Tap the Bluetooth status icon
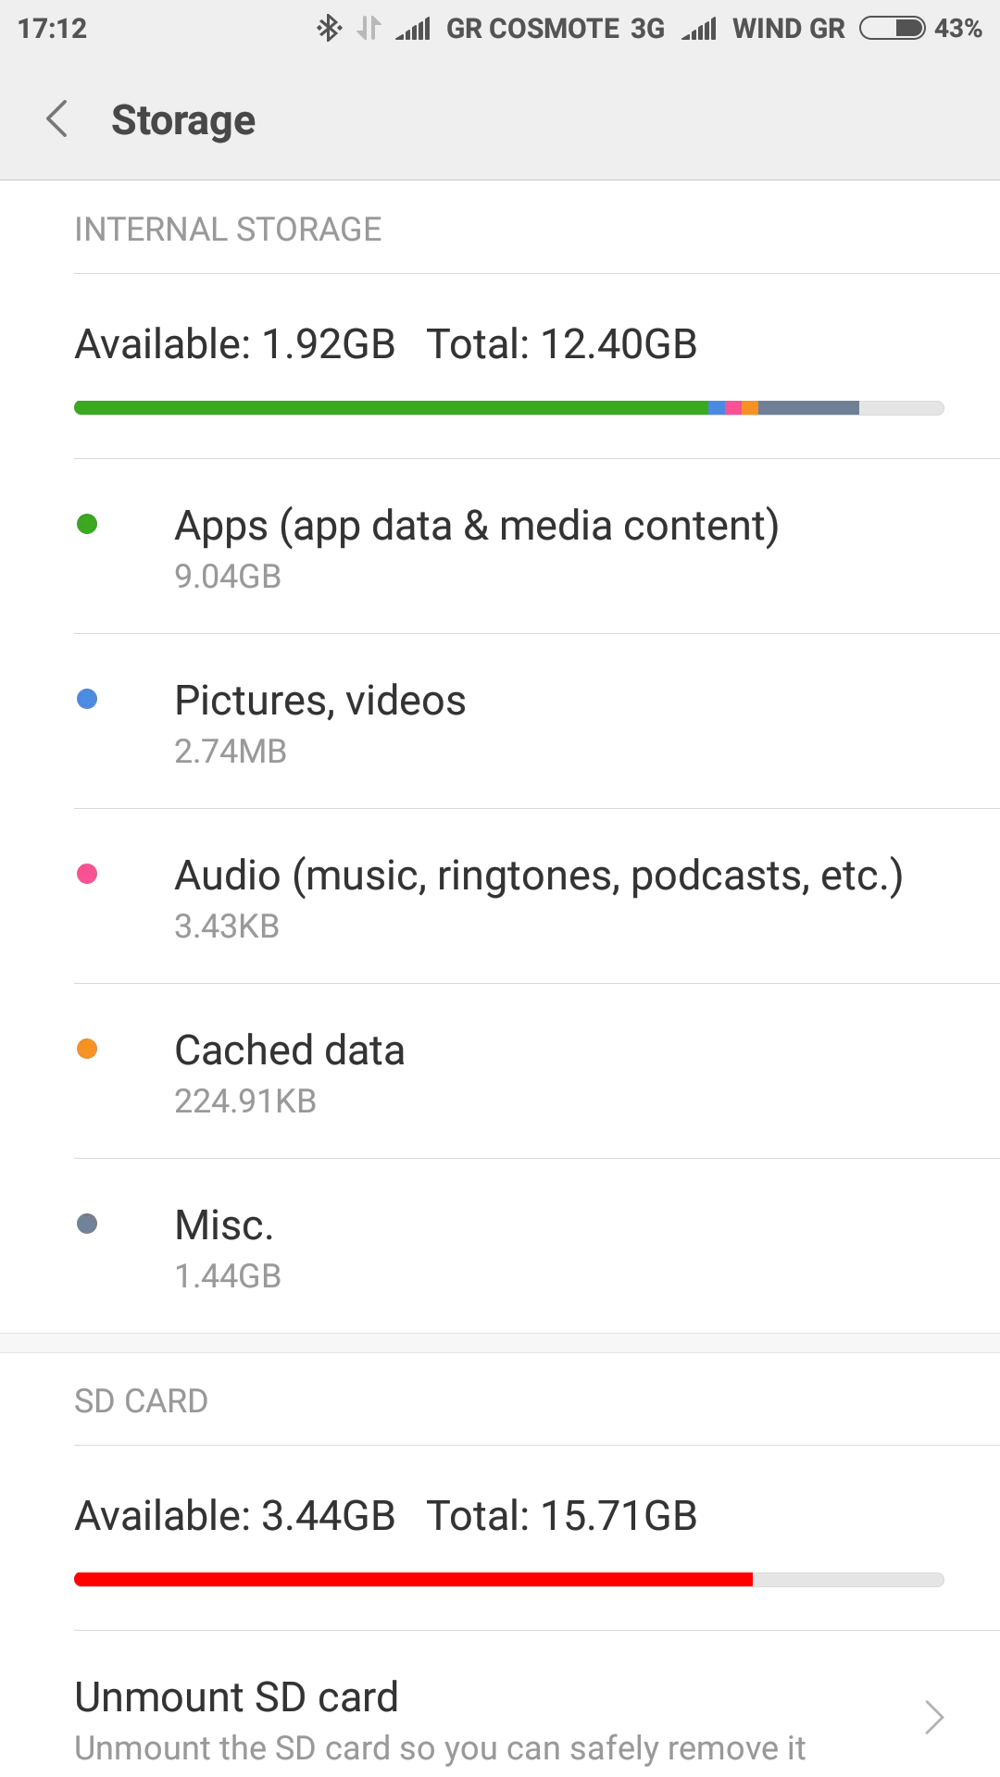1000x1777 pixels. pos(329,29)
